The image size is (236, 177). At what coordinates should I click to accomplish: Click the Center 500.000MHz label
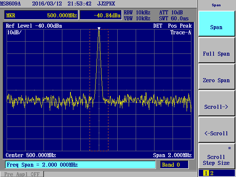(x=31, y=155)
